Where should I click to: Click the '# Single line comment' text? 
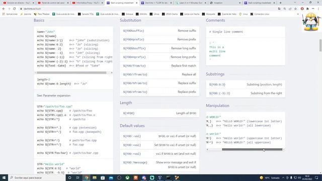point(226,32)
